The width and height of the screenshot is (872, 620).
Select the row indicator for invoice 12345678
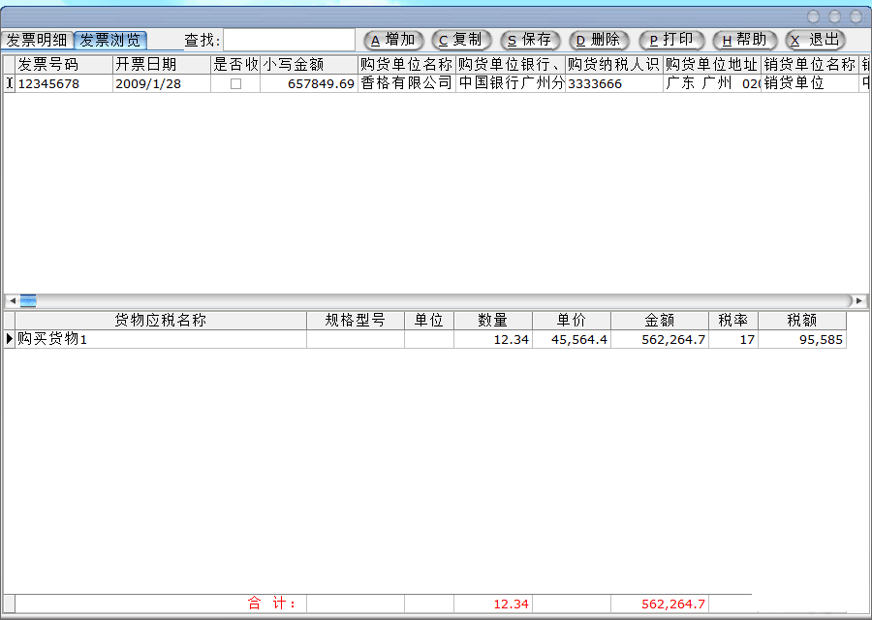click(x=10, y=84)
